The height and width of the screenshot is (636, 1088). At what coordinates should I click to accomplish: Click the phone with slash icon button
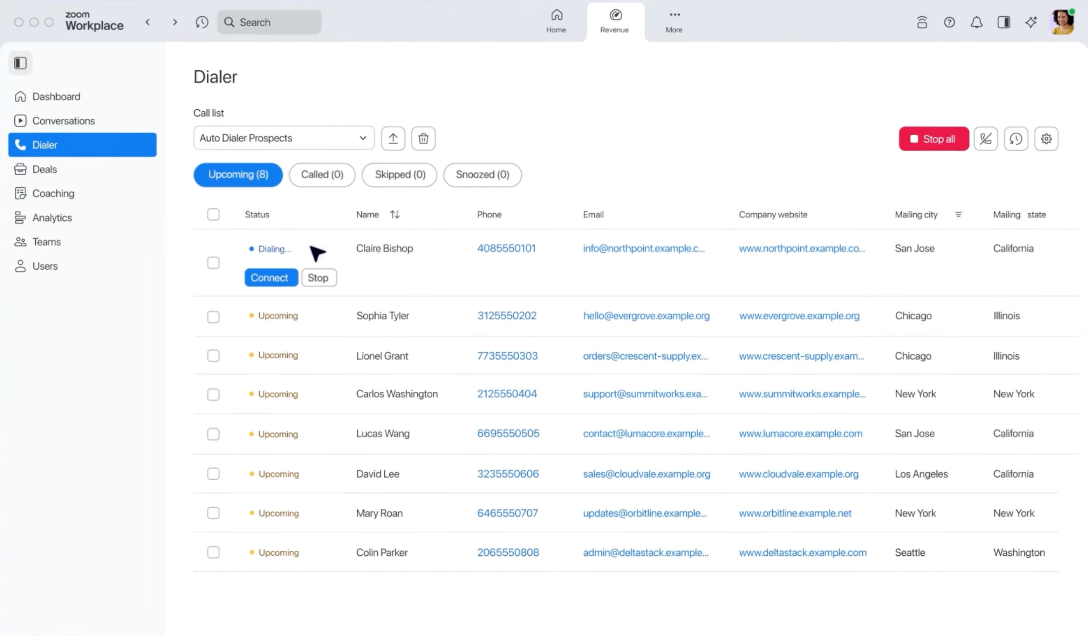986,138
